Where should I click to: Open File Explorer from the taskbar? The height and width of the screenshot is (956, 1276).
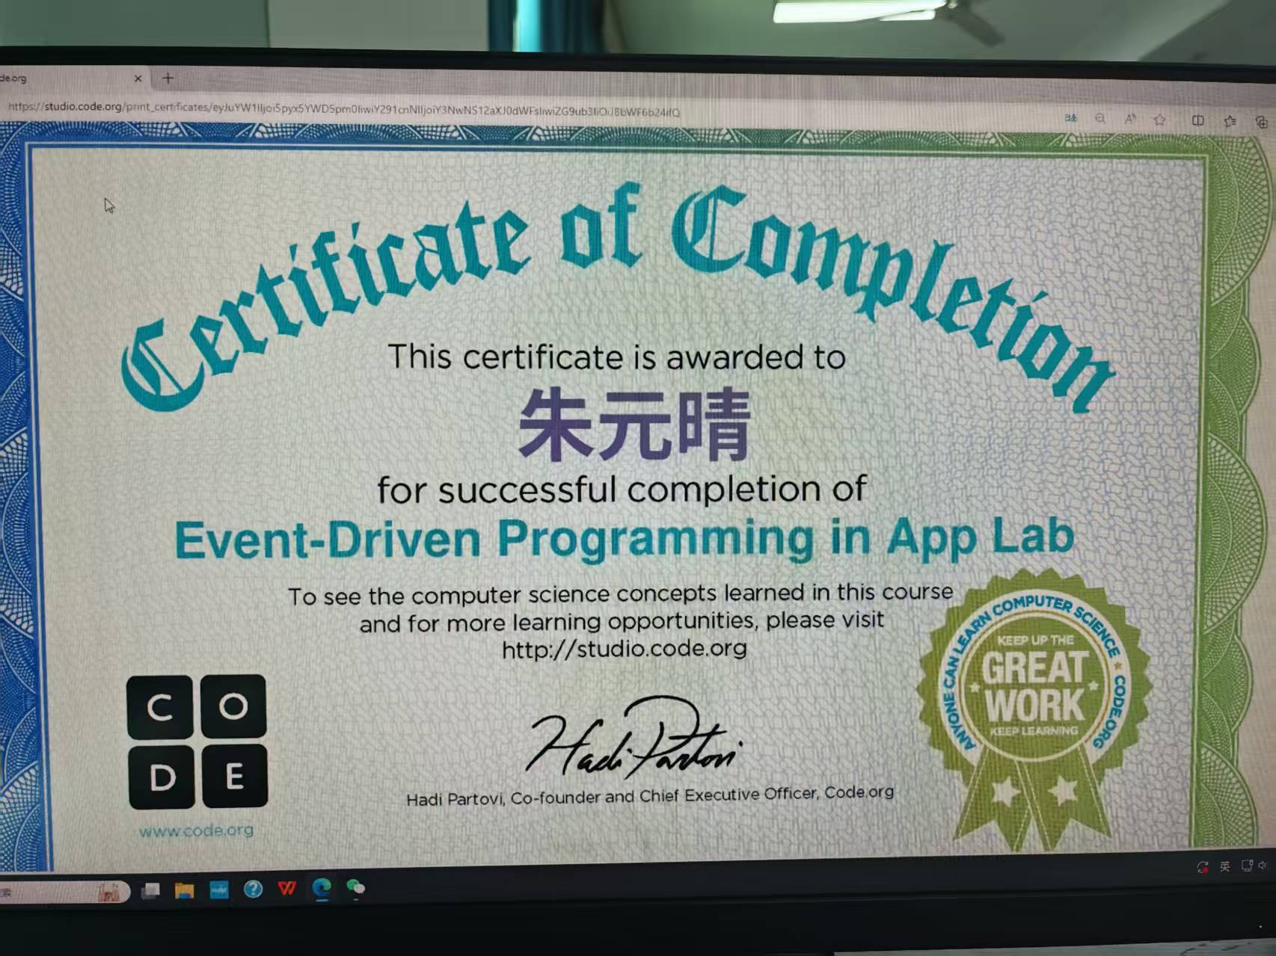point(184,890)
